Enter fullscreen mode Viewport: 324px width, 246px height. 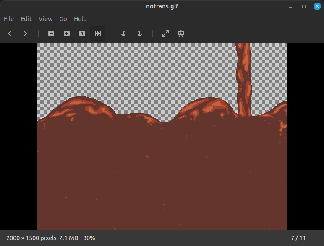coord(165,34)
